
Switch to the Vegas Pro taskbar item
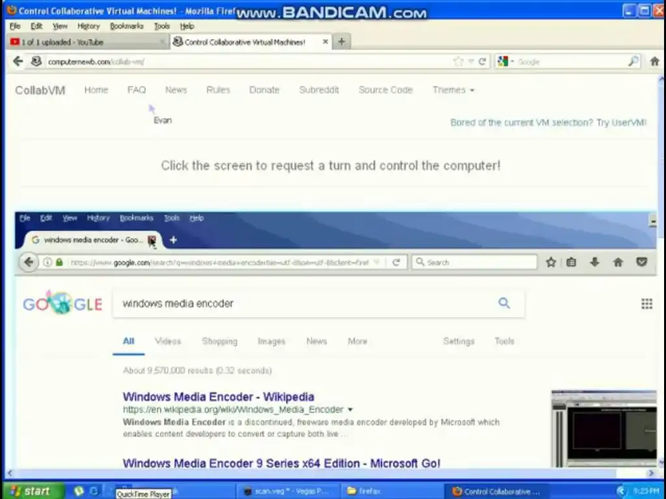pos(287,491)
